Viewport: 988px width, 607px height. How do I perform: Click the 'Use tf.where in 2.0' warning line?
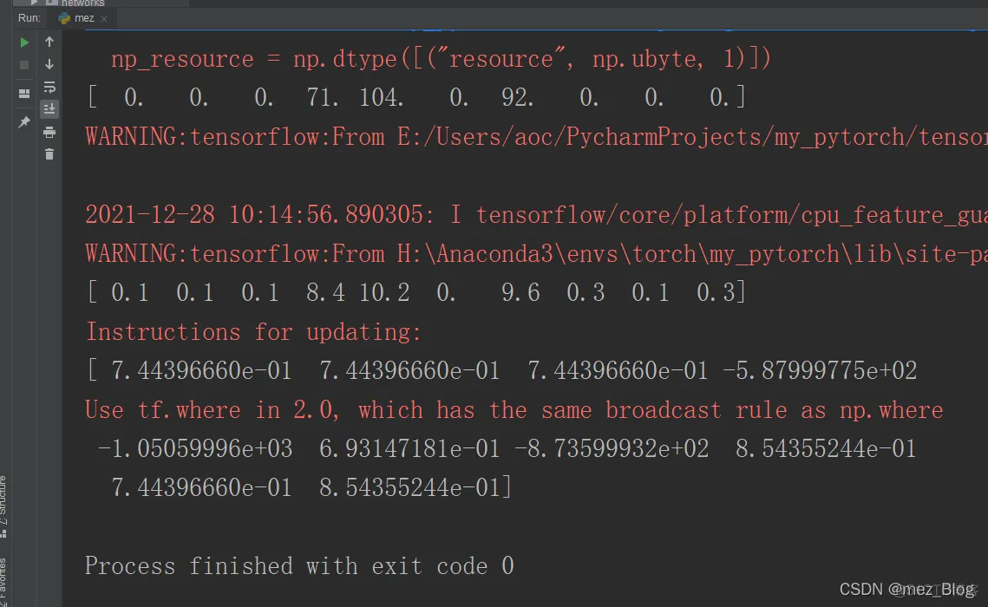coord(514,410)
